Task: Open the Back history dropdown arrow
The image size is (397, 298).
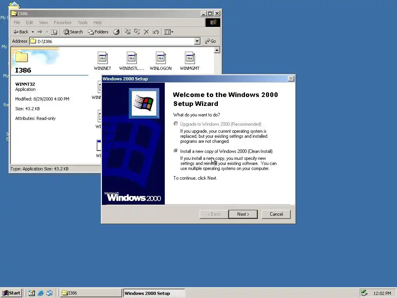Action: (33, 32)
